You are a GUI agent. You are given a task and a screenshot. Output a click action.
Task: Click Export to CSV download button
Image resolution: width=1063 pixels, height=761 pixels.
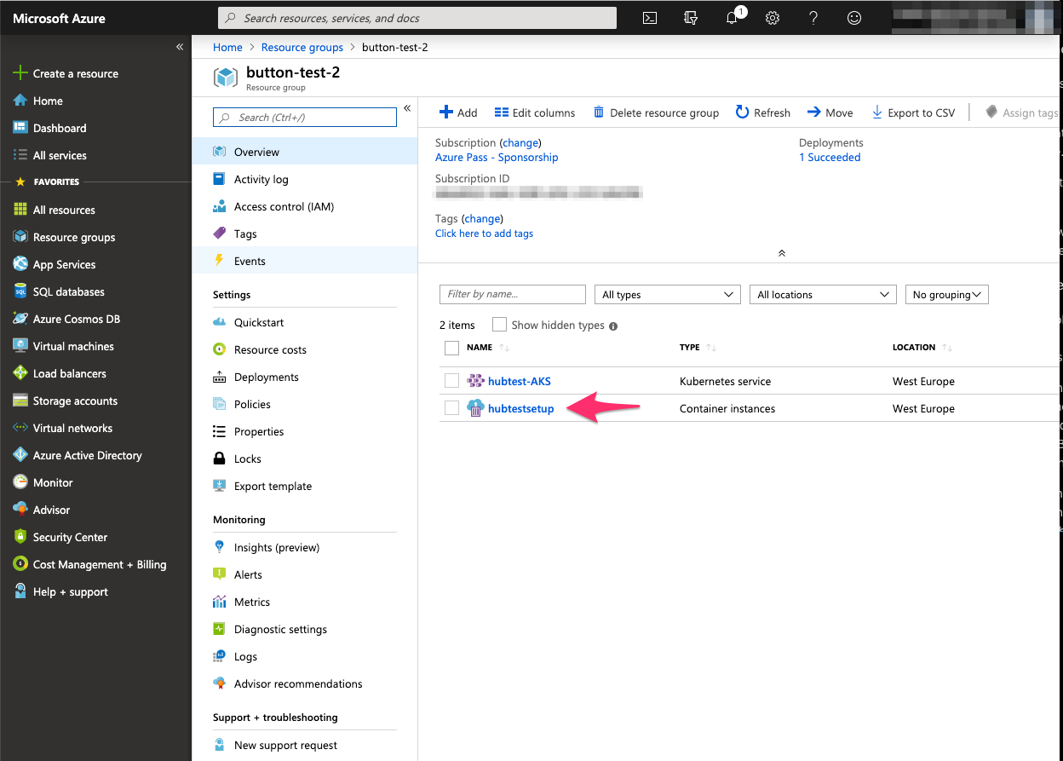[913, 112]
